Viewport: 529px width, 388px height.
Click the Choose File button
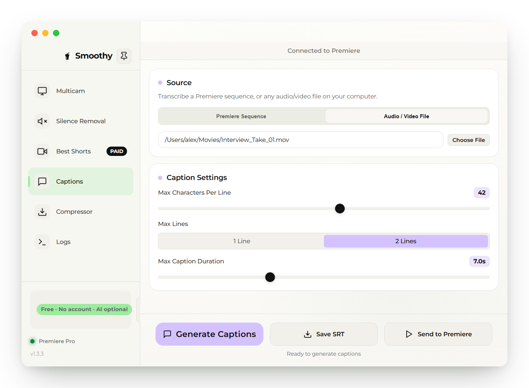(469, 140)
